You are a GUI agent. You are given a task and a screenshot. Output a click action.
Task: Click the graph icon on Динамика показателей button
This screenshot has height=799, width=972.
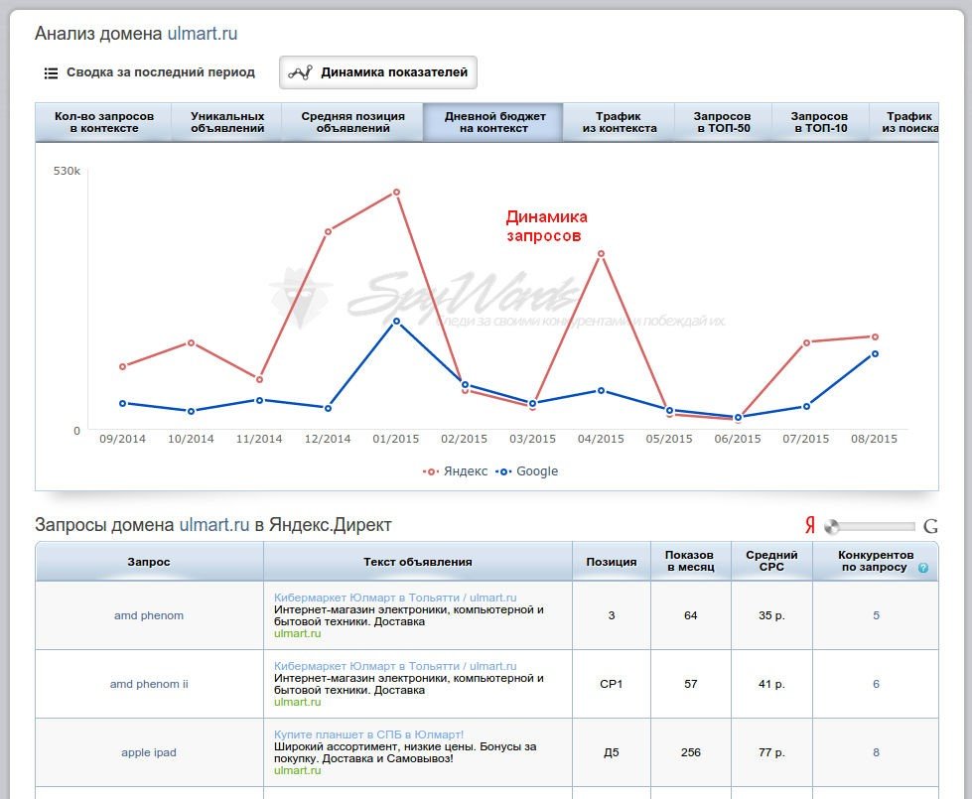click(301, 72)
